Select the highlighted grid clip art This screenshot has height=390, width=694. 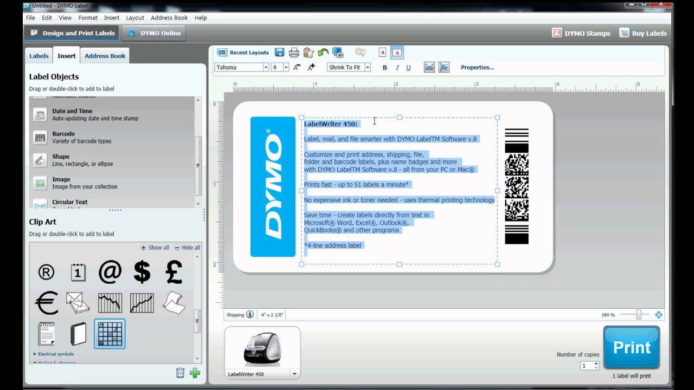[110, 334]
